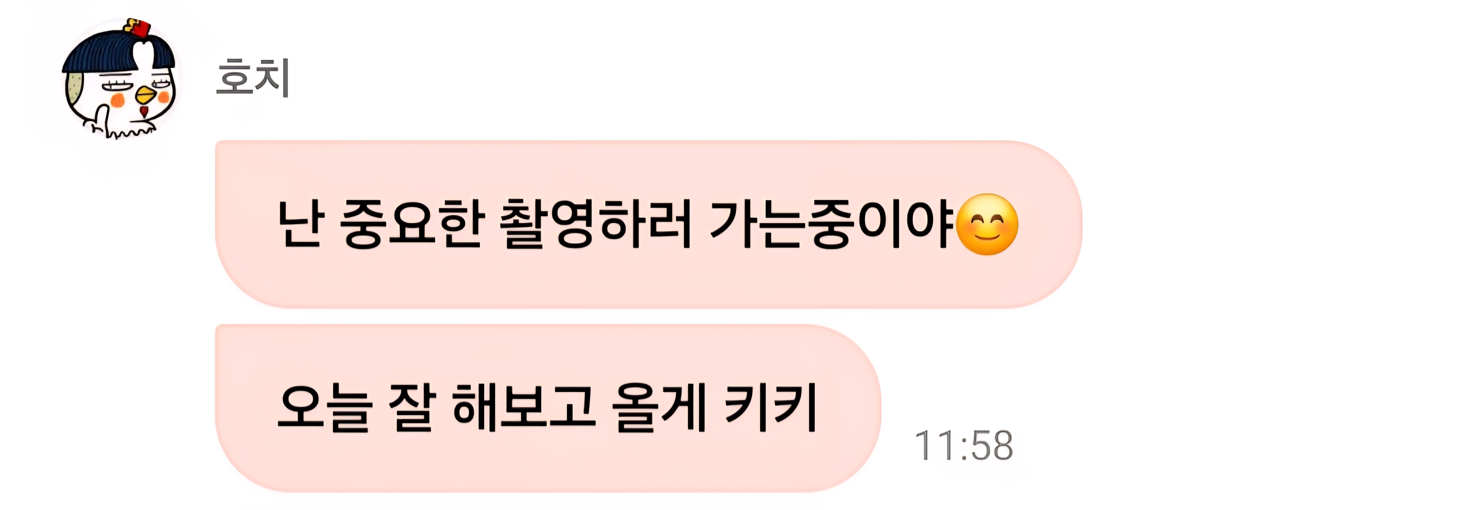
Task: Click the red crown on the avatar's head
Action: click(139, 27)
